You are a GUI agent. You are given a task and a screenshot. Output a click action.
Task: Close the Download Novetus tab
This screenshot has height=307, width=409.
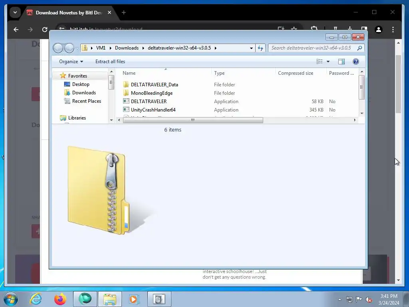[109, 12]
